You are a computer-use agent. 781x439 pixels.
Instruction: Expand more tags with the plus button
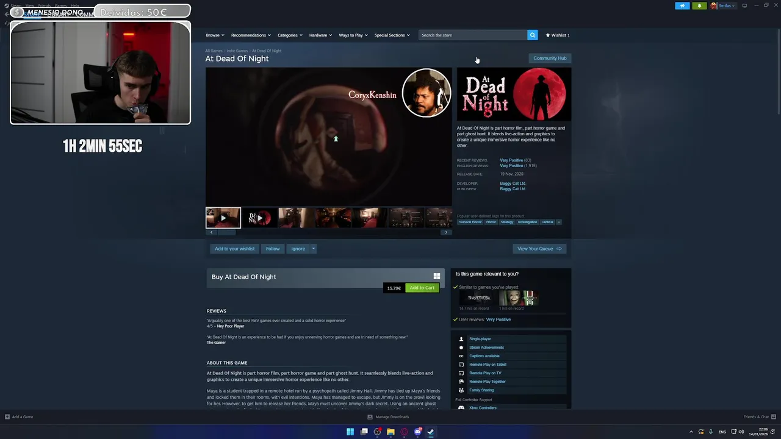point(558,222)
